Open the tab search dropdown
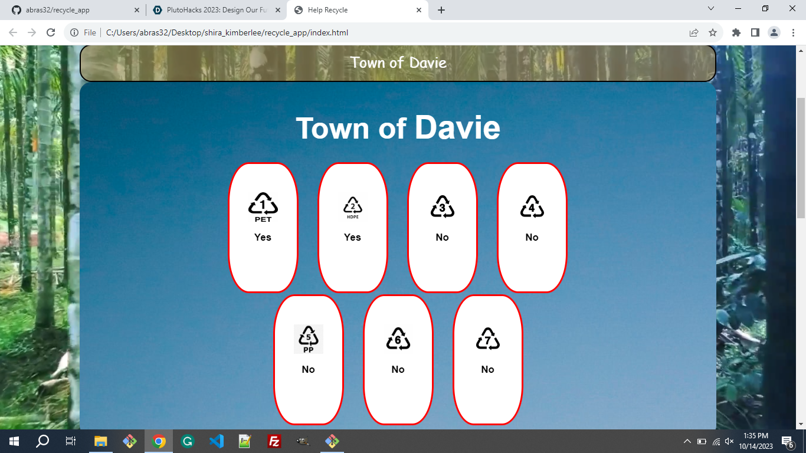The width and height of the screenshot is (806, 453). pos(711,8)
